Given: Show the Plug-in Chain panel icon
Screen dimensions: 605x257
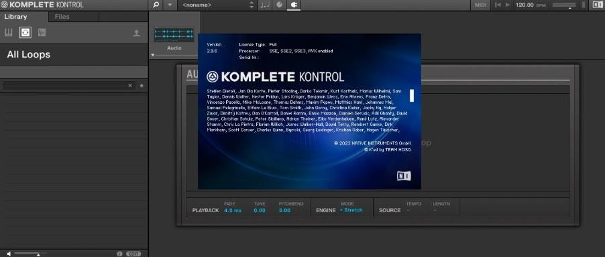Looking at the screenshot, I should (279, 5).
